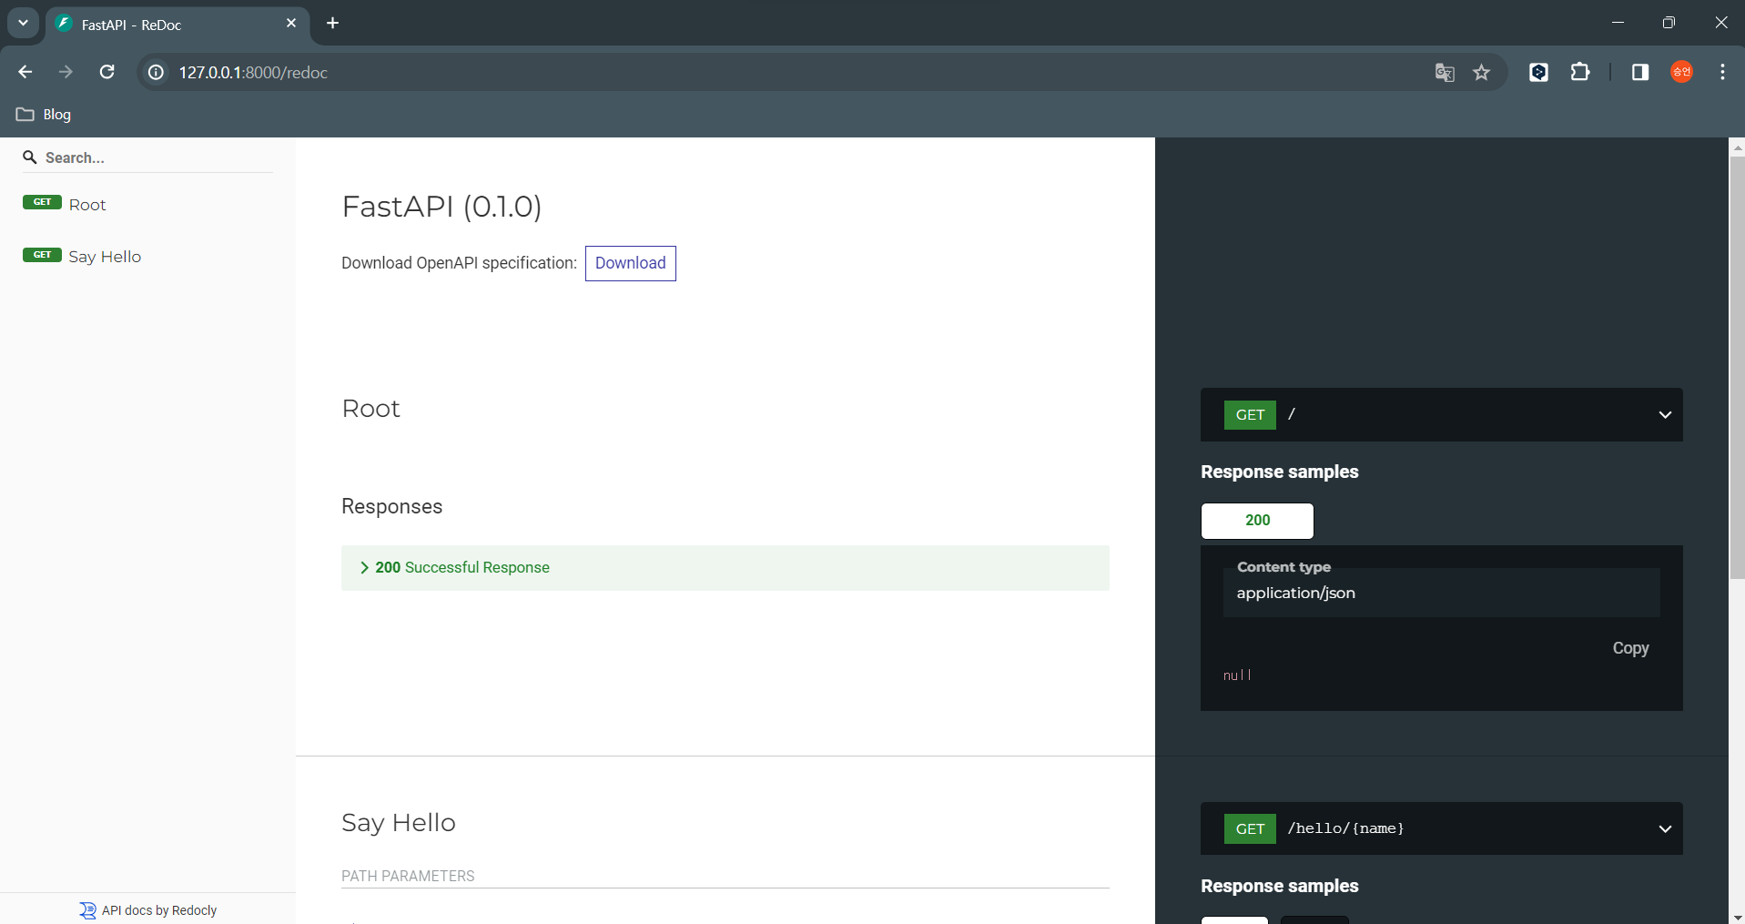The width and height of the screenshot is (1745, 924).
Task: Click the FastAPI - ReDoc tab title
Action: pyautogui.click(x=131, y=25)
